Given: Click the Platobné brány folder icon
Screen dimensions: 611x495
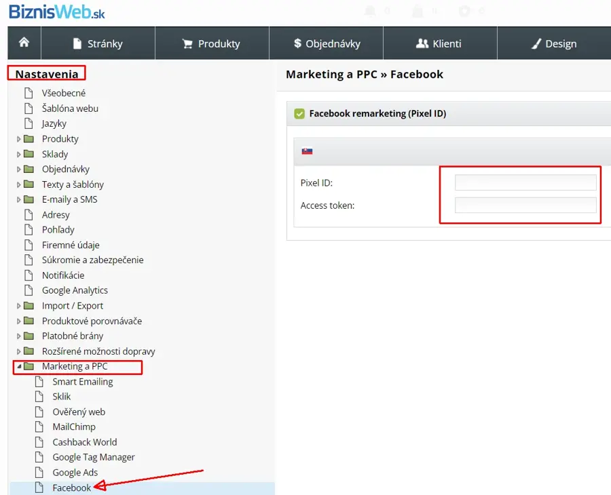Looking at the screenshot, I should (x=29, y=336).
